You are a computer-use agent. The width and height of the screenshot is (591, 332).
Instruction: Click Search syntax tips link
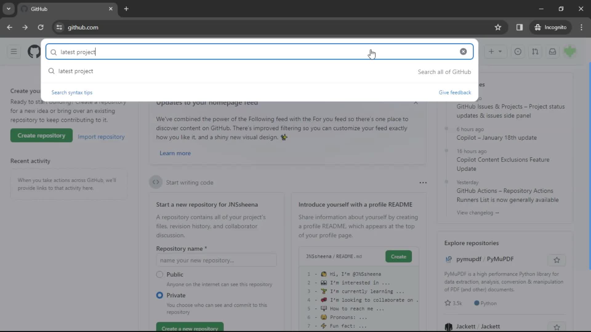72,92
